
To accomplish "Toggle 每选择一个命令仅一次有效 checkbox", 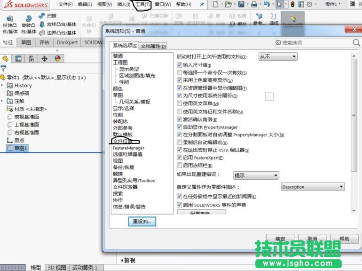I will (179, 72).
